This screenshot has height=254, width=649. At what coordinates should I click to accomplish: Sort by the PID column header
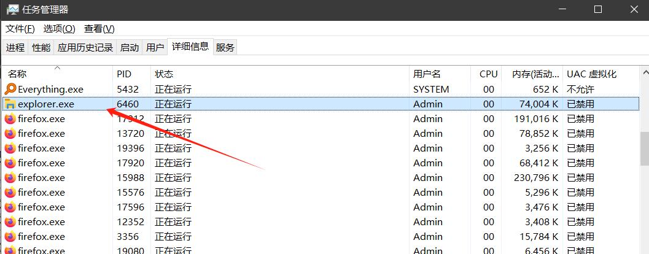(131, 74)
